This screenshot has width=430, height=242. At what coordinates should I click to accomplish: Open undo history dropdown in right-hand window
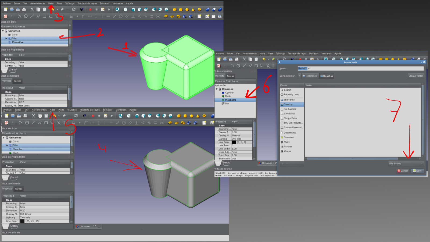[268, 59]
